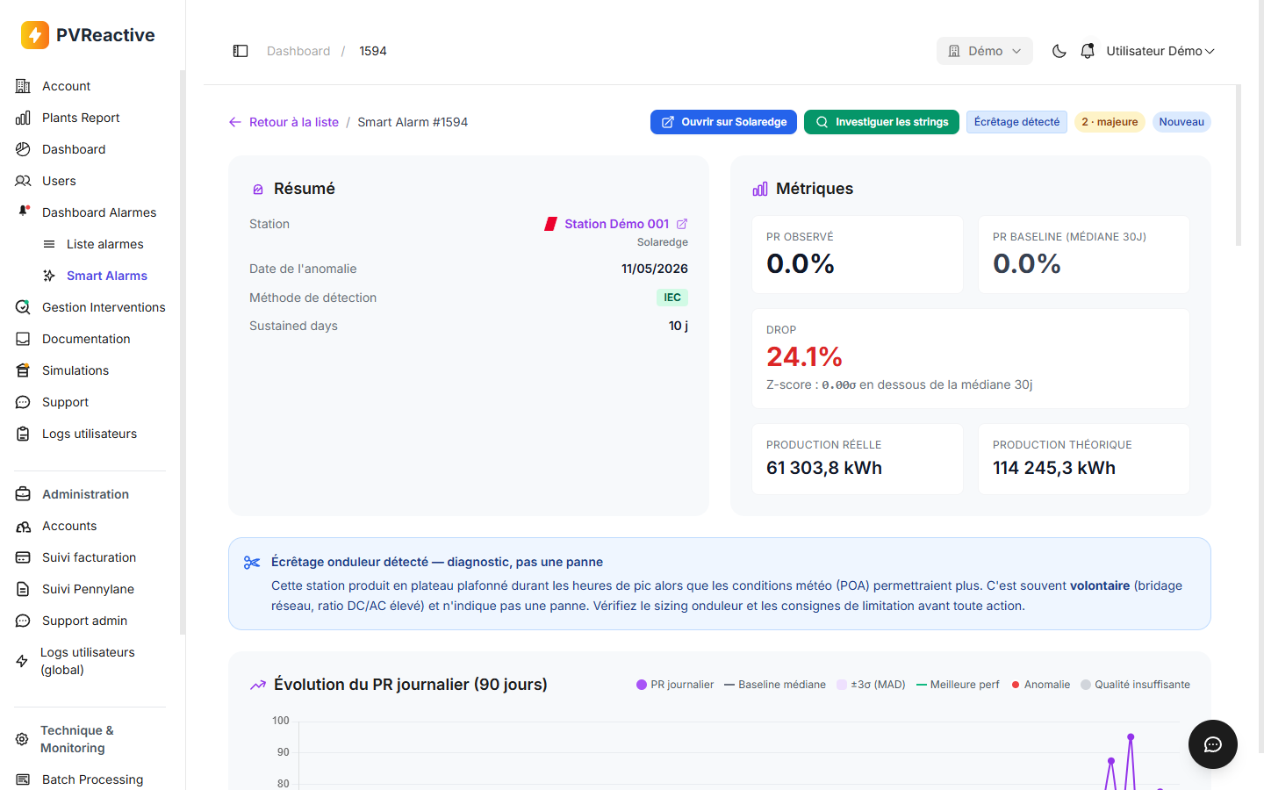The height and width of the screenshot is (790, 1264).
Task: Click the ±3σ (MAD) legend swatch
Action: pyautogui.click(x=842, y=685)
